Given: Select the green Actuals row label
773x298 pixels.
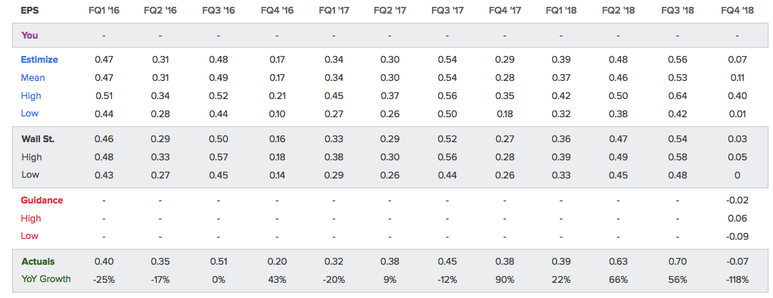Looking at the screenshot, I should click(38, 262).
